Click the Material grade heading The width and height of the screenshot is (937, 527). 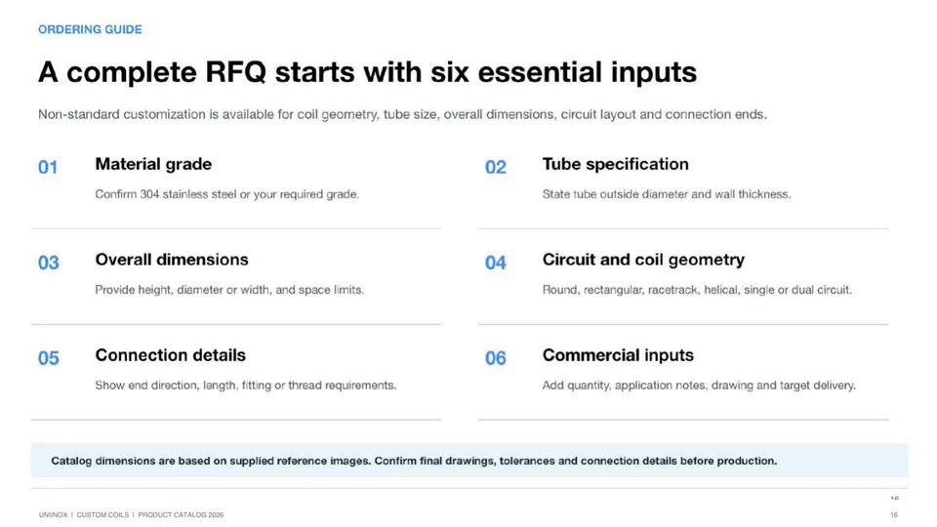tap(153, 164)
